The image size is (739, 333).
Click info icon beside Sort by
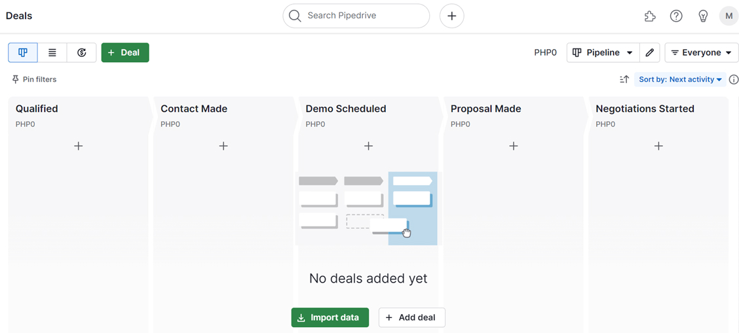tap(734, 79)
